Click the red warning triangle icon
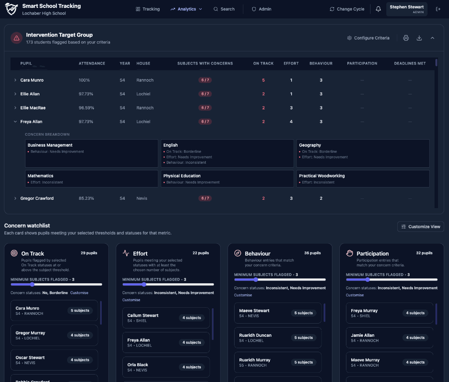Screen dimensions: 449x382 tap(17, 38)
